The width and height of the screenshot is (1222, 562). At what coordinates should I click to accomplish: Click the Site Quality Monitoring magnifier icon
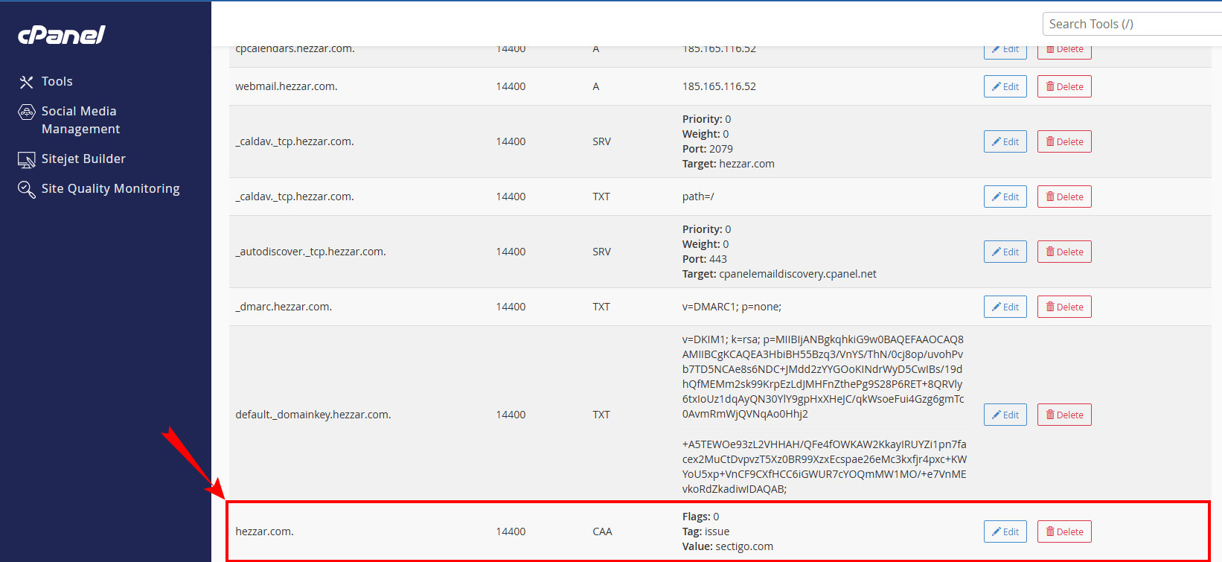27,189
